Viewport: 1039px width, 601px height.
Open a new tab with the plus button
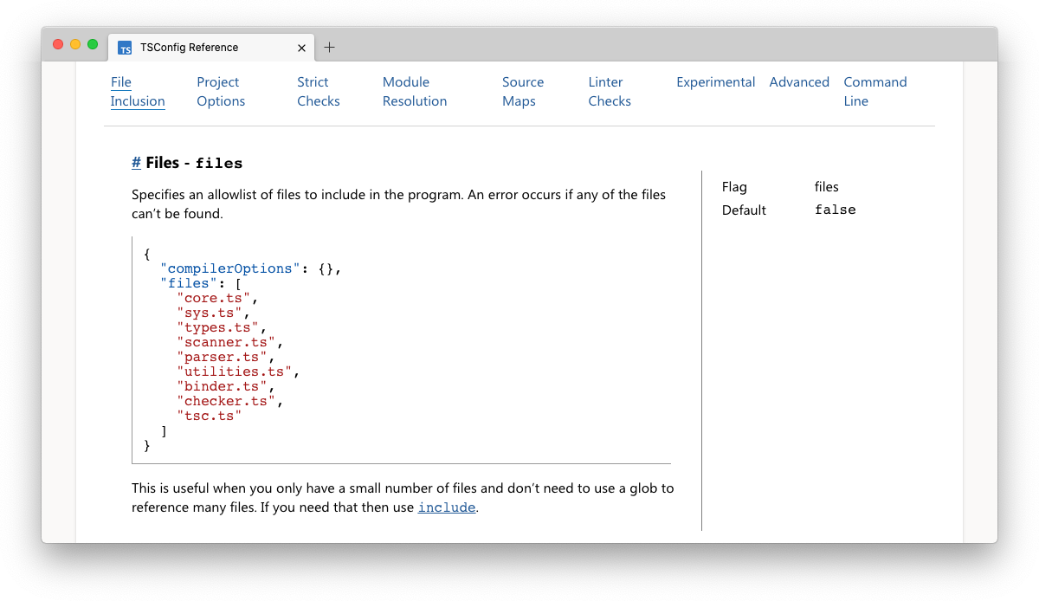pyautogui.click(x=329, y=48)
